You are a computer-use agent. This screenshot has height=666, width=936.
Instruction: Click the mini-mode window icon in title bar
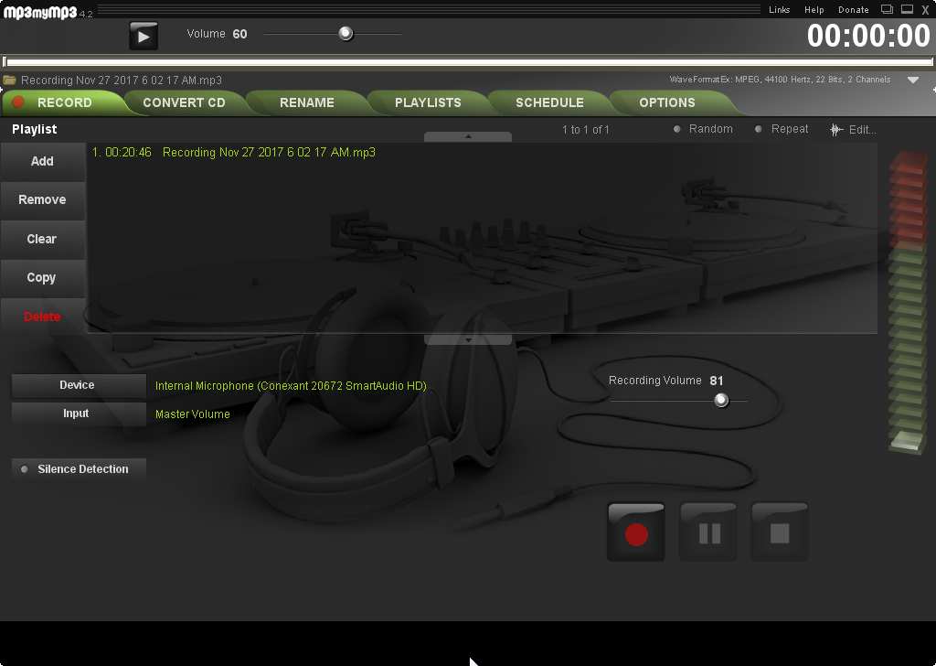coord(908,9)
